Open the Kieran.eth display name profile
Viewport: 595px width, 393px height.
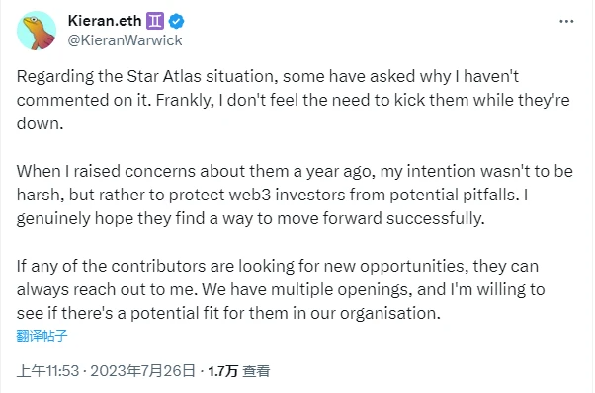coord(105,21)
